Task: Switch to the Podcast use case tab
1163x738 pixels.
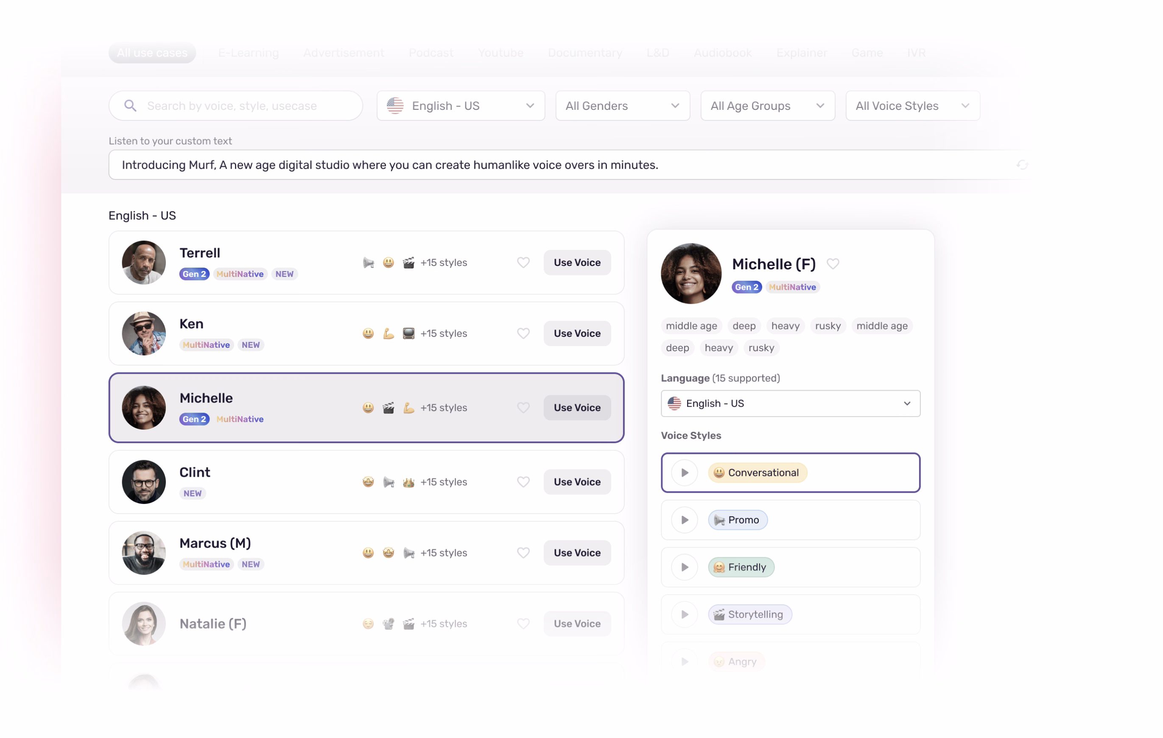Action: (431, 53)
